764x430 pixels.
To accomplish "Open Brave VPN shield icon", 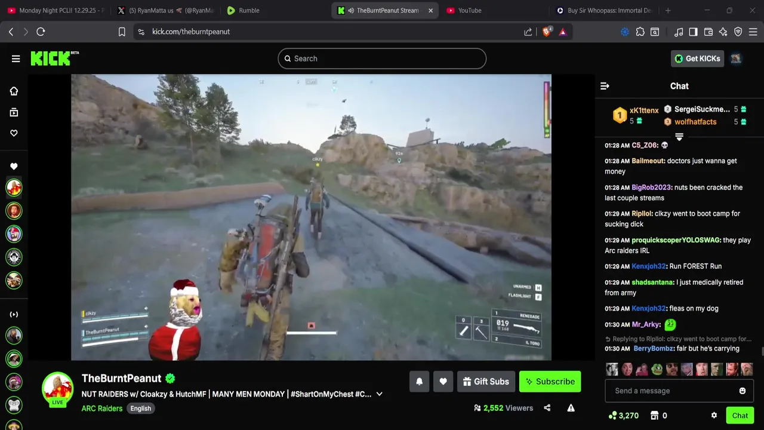I will pos(738,32).
